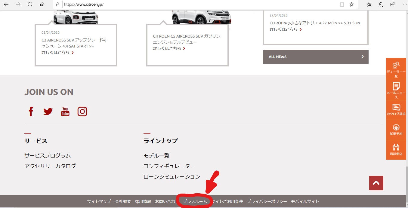Open モバイルサイト in footer bar

(x=305, y=202)
